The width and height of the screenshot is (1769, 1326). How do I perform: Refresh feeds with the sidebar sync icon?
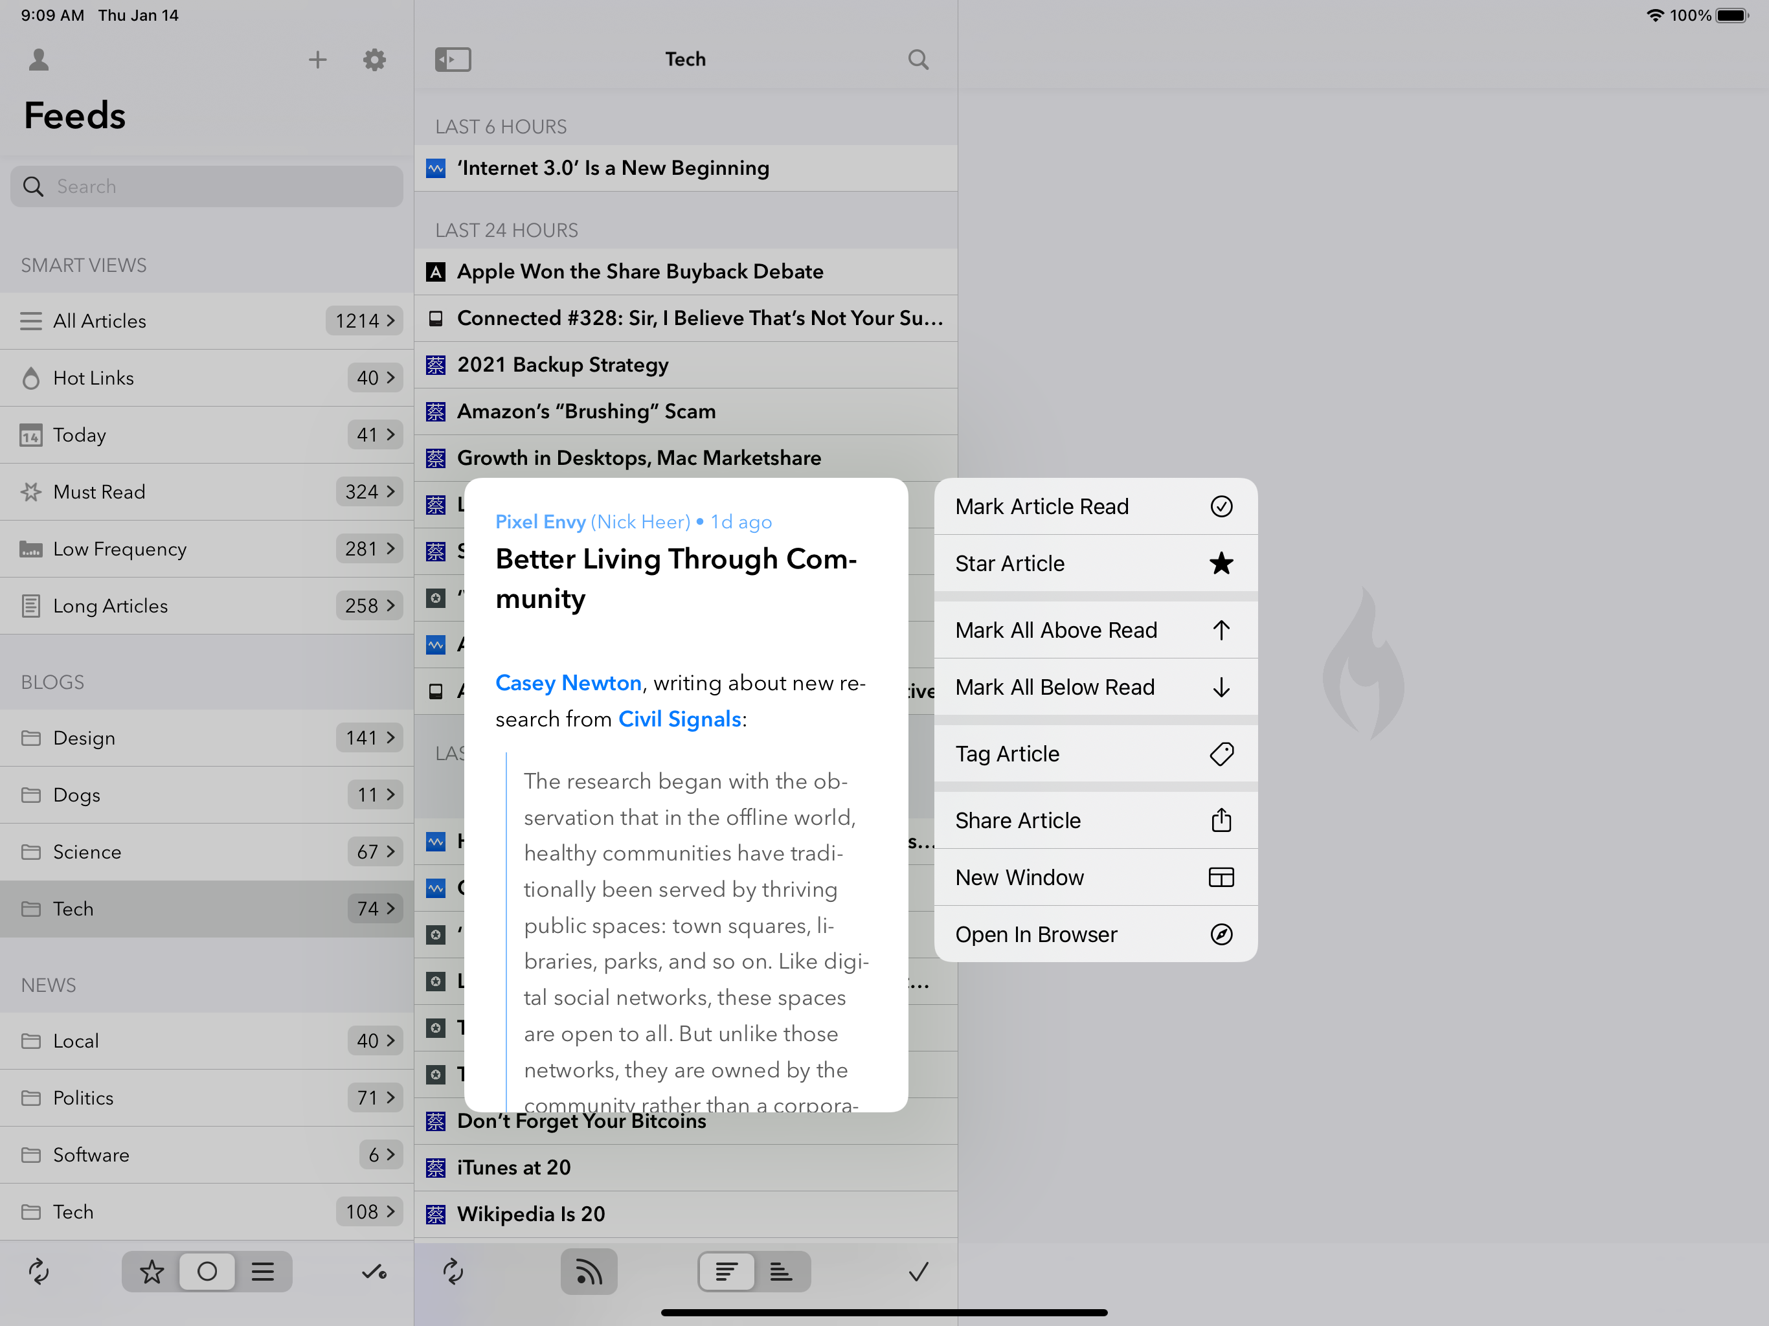pos(38,1271)
